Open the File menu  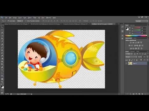[x=6, y=18]
